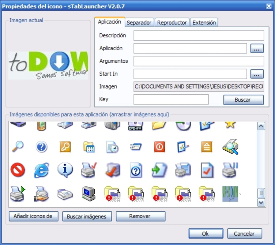This screenshot has width=275, height=245.
Task: Pick the golden key icon
Action: (65, 147)
